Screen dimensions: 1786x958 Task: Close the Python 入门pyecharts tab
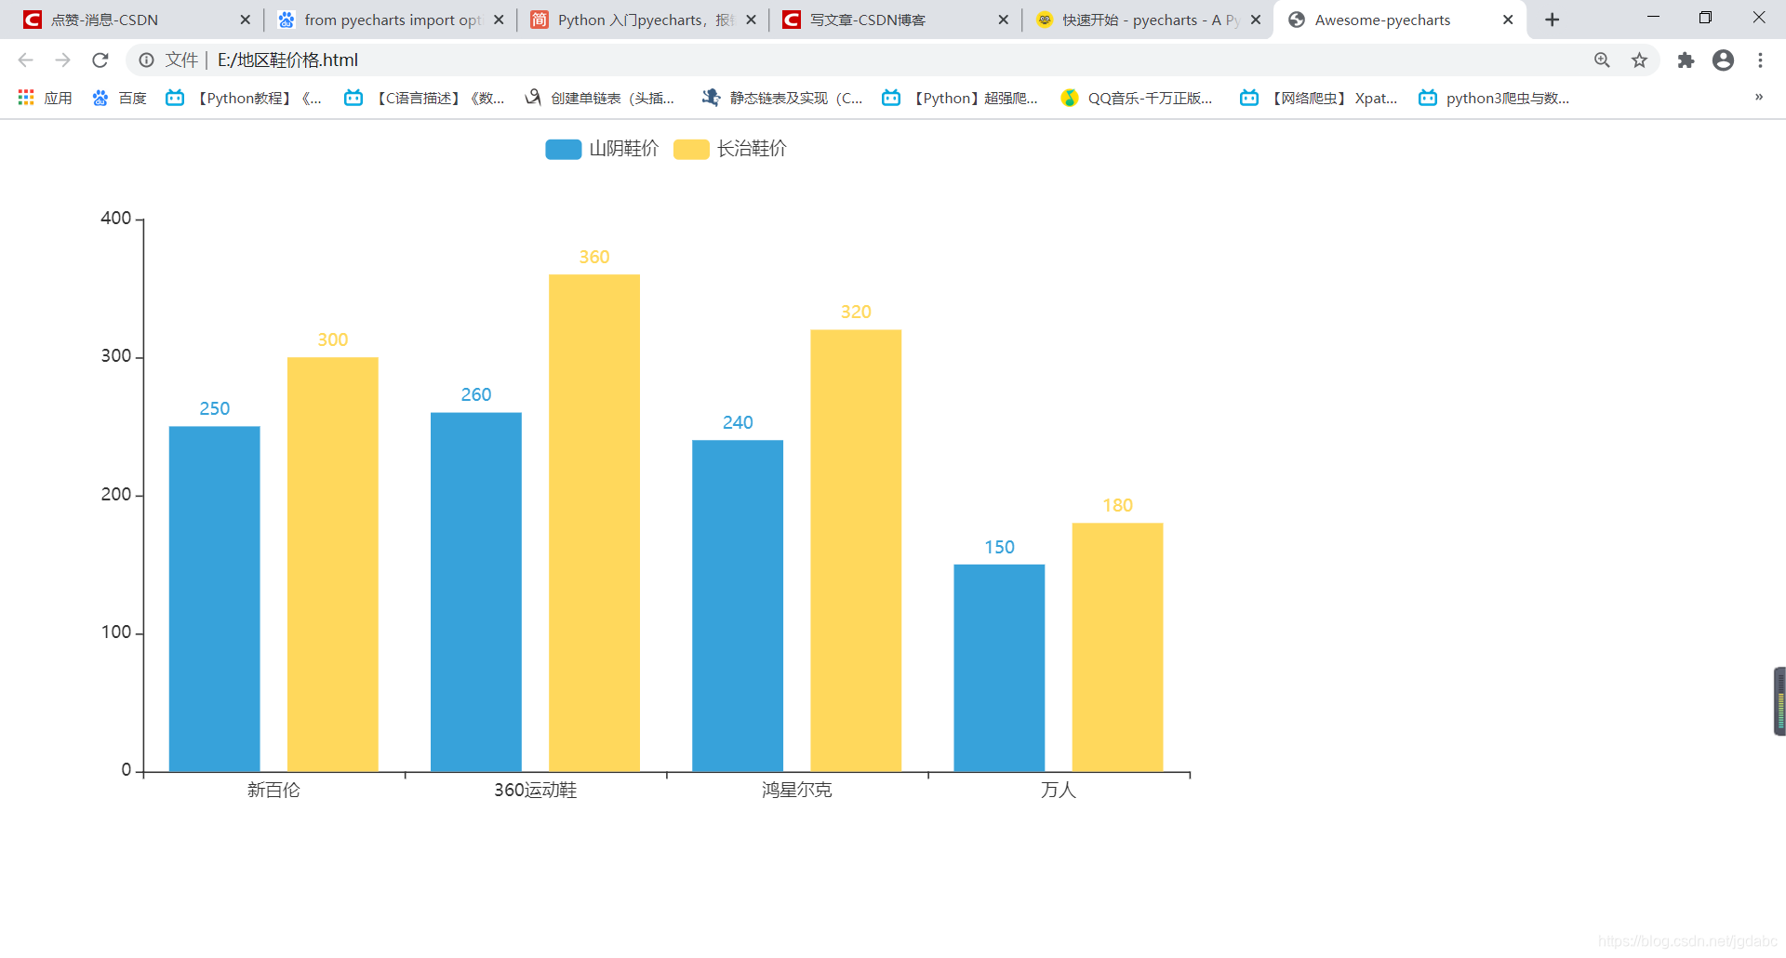pyautogui.click(x=751, y=20)
